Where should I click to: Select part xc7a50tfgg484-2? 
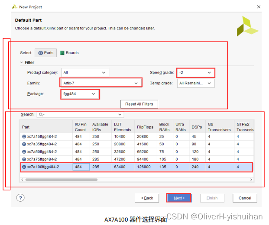pyautogui.click(x=136, y=151)
